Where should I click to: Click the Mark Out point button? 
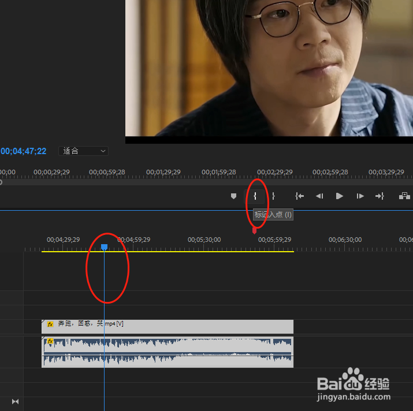click(x=274, y=196)
